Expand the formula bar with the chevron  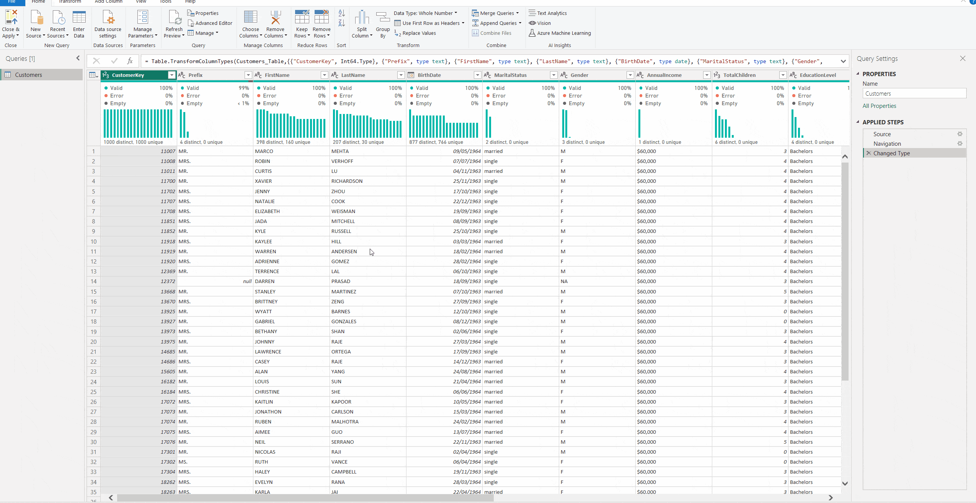click(844, 61)
